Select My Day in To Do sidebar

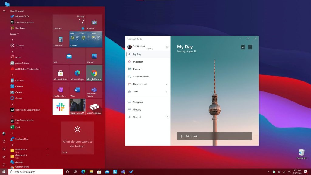(148, 54)
